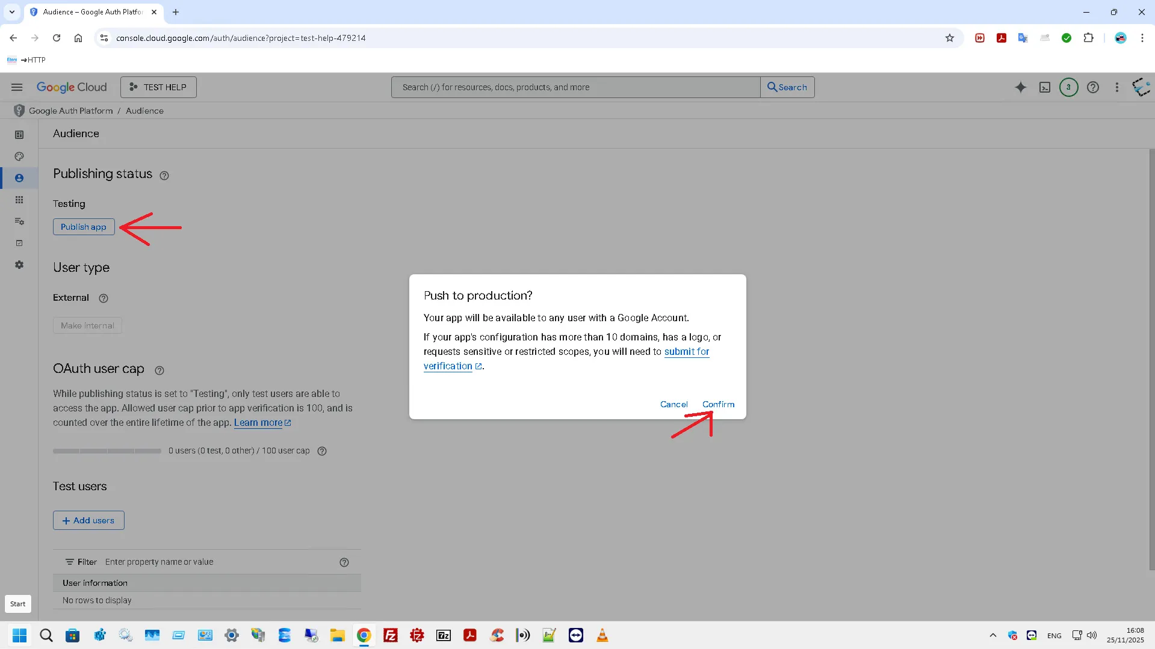The height and width of the screenshot is (649, 1155).
Task: Click Confirm in the production dialog
Action: [x=718, y=404]
